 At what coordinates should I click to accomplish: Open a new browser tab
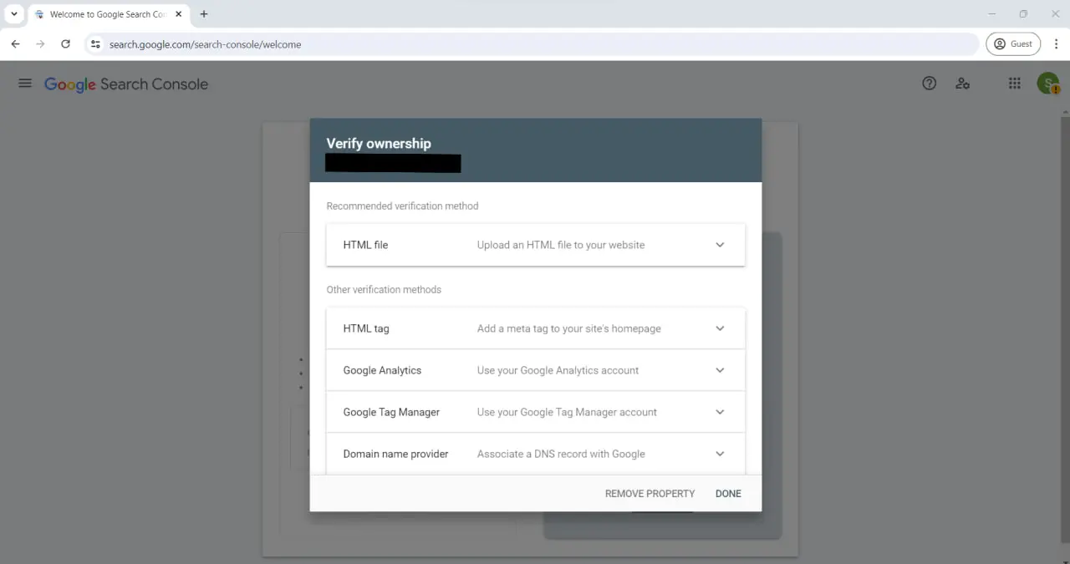204,14
